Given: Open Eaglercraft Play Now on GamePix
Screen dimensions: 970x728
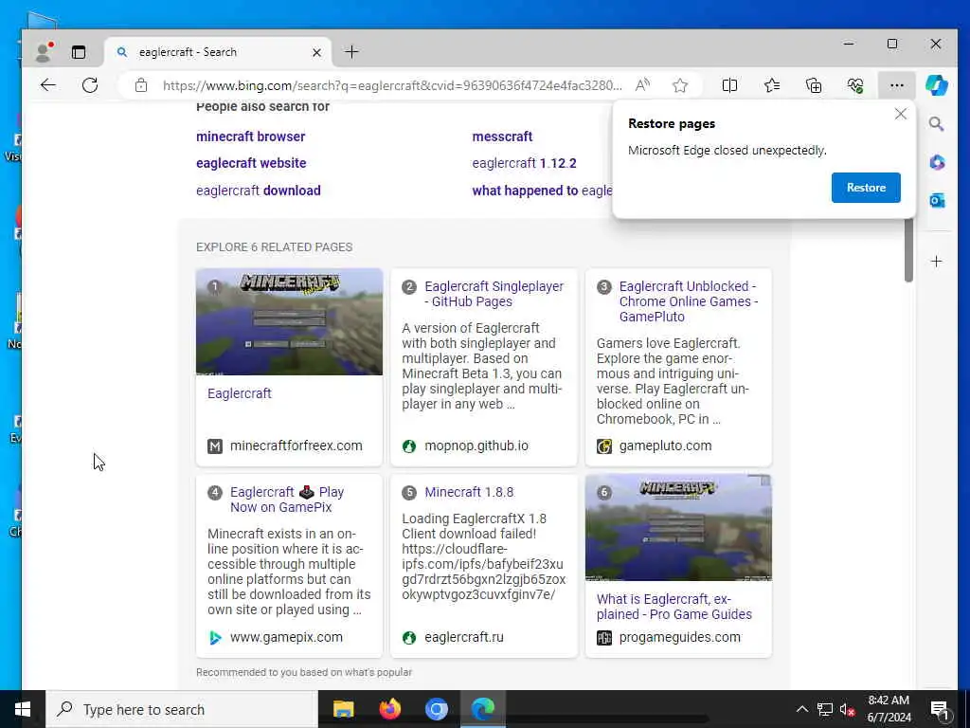Looking at the screenshot, I should [x=287, y=500].
